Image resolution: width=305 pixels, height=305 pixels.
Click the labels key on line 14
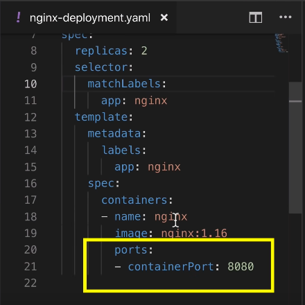[x=121, y=150]
